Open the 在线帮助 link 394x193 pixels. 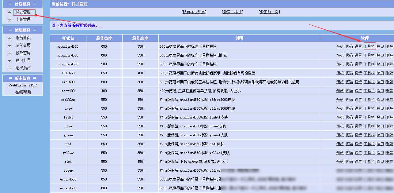click(23, 92)
